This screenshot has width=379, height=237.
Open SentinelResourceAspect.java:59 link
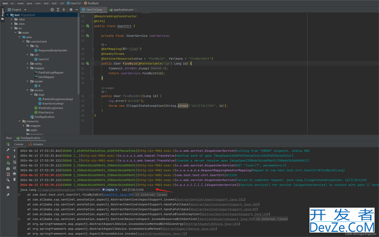click(x=226, y=219)
